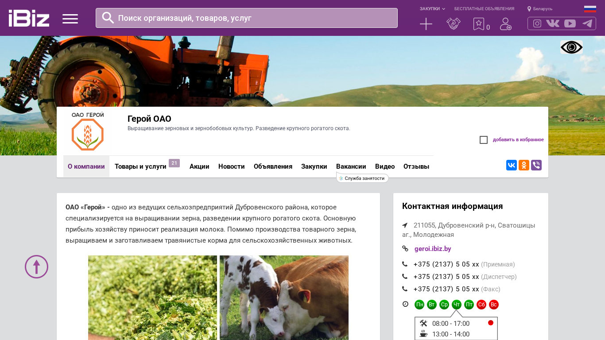Check the «добавить в избранное» checkbox
This screenshot has width=605, height=340.
[x=484, y=140]
